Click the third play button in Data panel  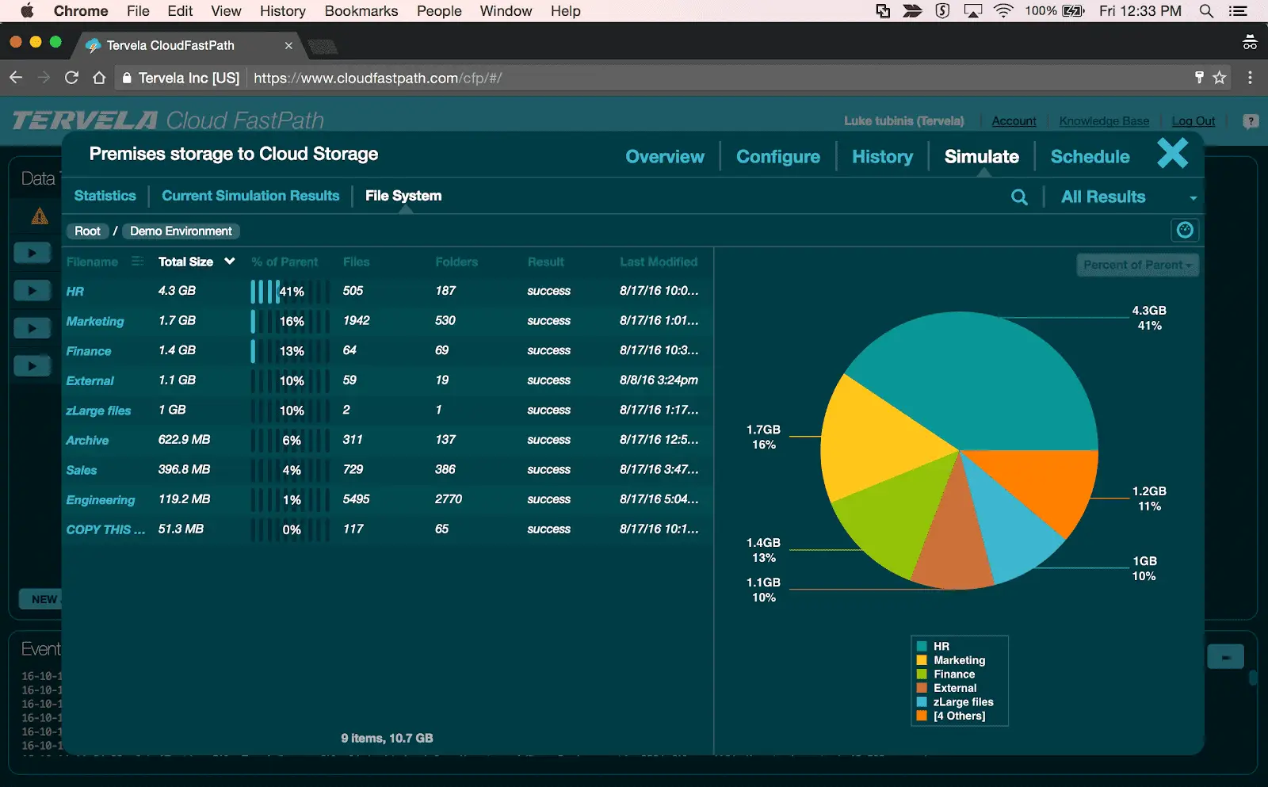(x=32, y=328)
